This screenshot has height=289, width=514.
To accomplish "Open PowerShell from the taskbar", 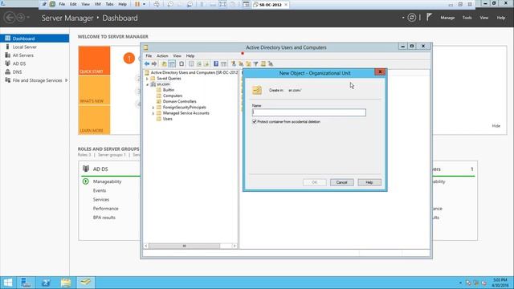I will coord(46,283).
